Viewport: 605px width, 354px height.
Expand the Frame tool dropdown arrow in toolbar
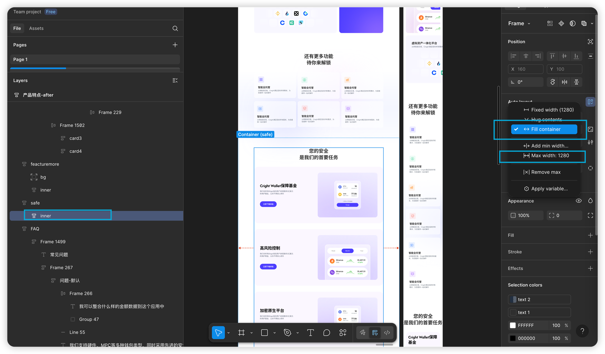pyautogui.click(x=251, y=333)
